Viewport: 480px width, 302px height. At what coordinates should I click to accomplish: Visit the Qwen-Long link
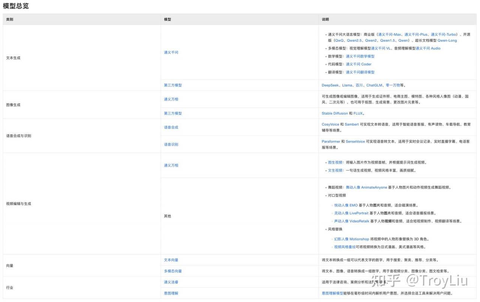coord(447,40)
